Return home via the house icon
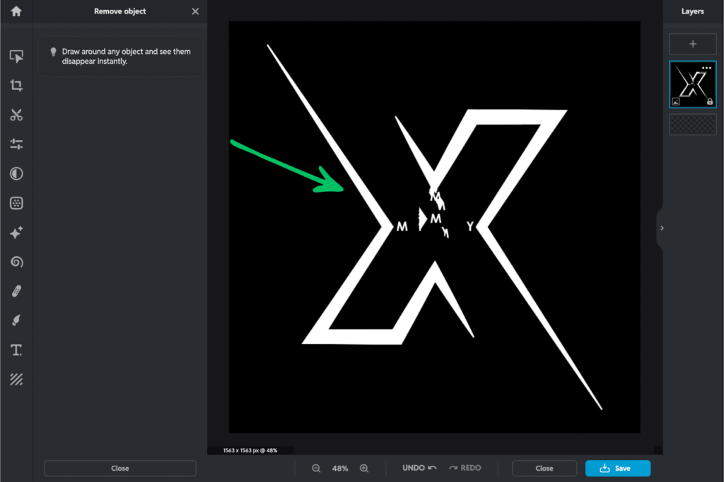This screenshot has height=482, width=724. [x=16, y=11]
